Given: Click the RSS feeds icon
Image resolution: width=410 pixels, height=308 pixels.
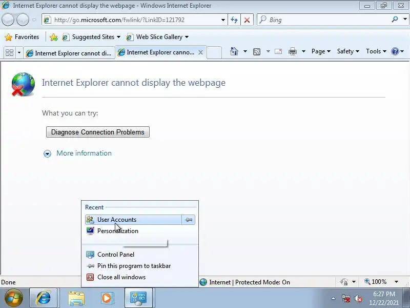Looking at the screenshot, I should tap(257, 52).
